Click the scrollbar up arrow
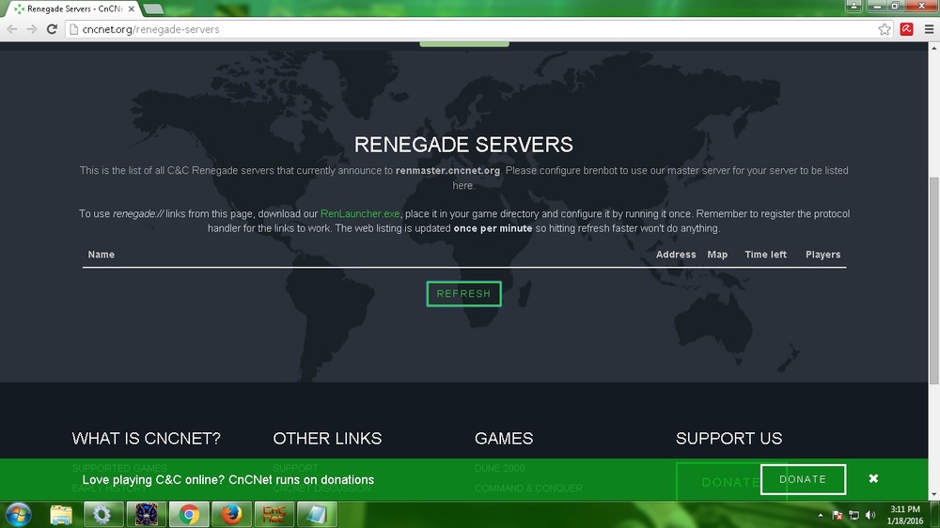This screenshot has height=528, width=940. (934, 48)
